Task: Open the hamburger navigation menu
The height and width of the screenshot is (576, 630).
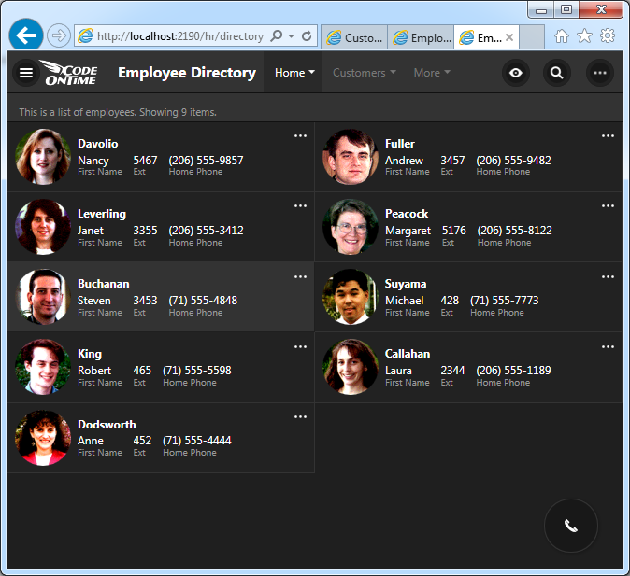Action: [x=26, y=73]
